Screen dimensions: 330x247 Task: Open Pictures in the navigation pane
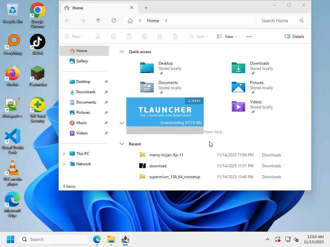pos(84,113)
